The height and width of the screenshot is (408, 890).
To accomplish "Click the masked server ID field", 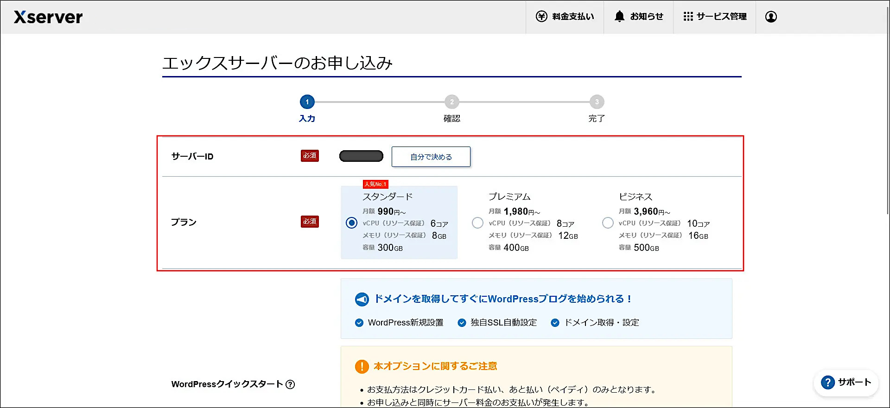I will 361,156.
